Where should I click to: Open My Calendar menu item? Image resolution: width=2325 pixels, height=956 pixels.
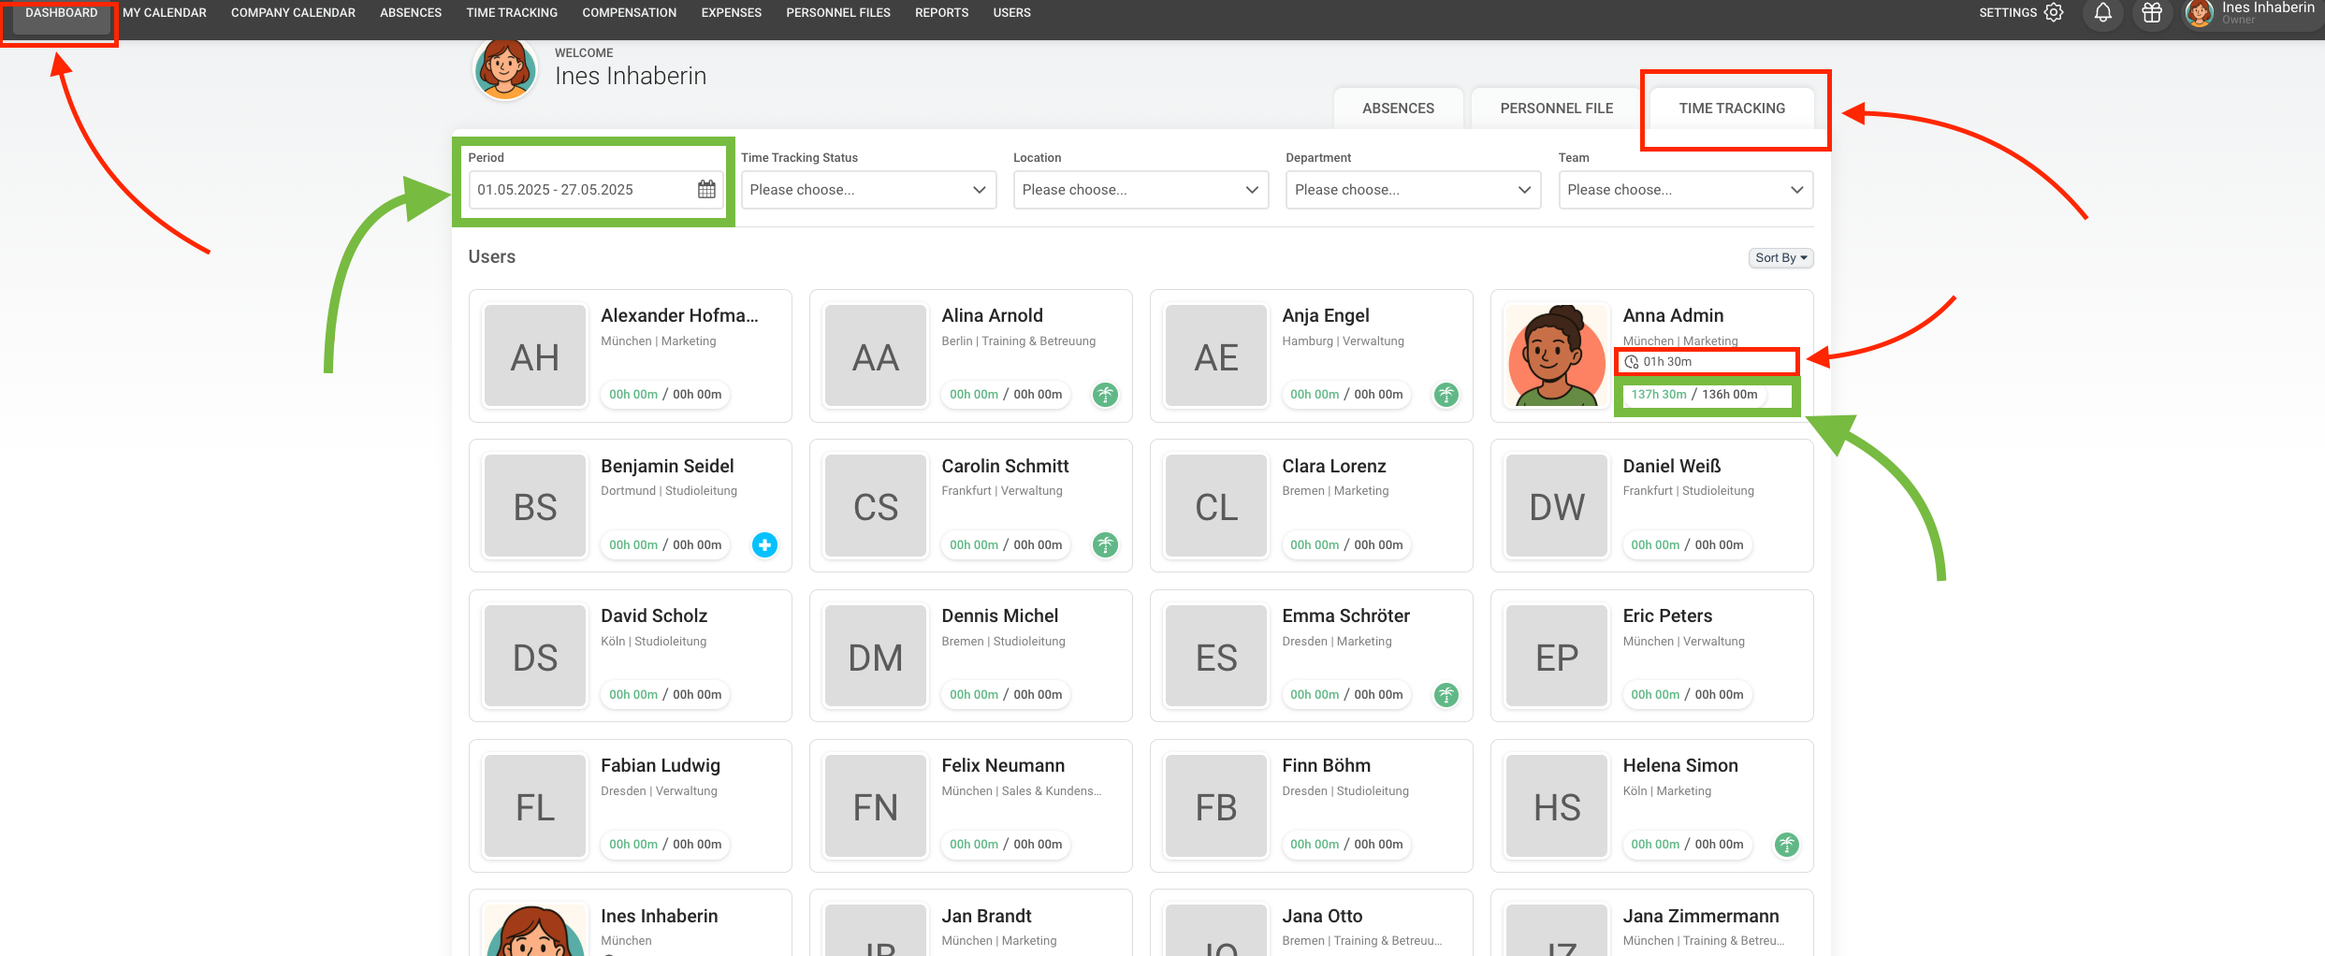165,13
